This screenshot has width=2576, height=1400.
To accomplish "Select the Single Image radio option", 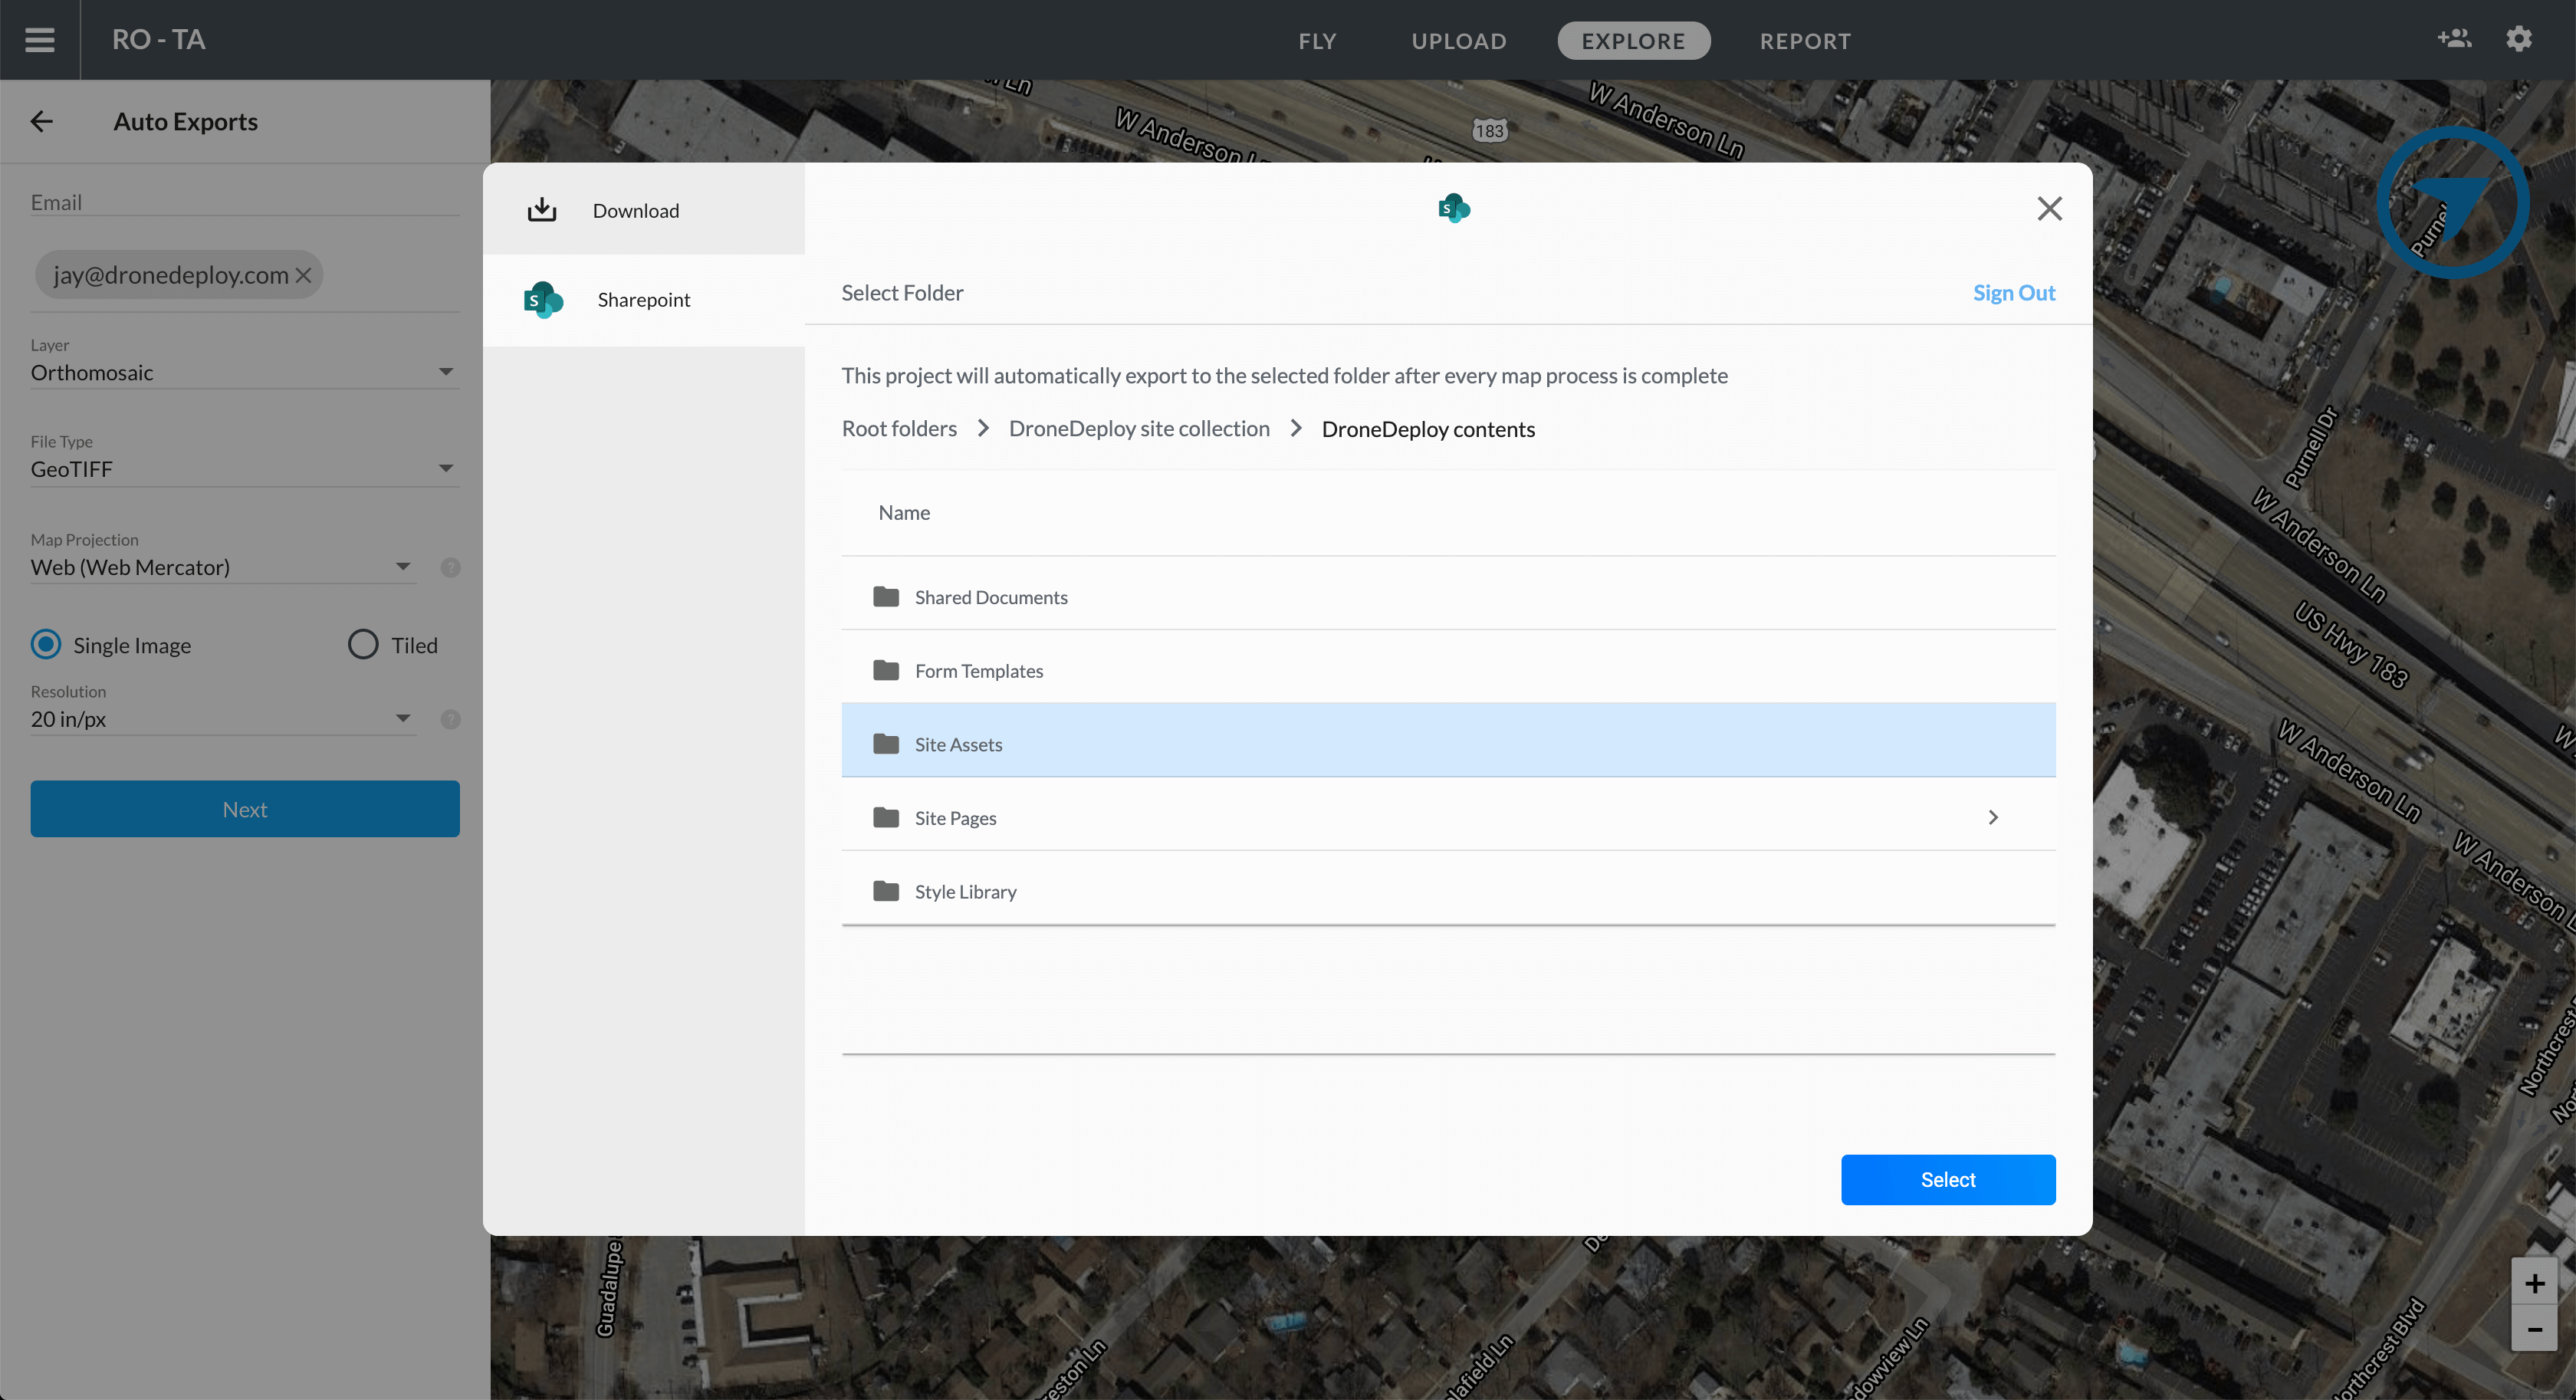I will 46,644.
